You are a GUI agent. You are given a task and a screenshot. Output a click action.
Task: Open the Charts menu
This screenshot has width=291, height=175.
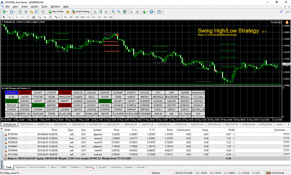pos(34,6)
